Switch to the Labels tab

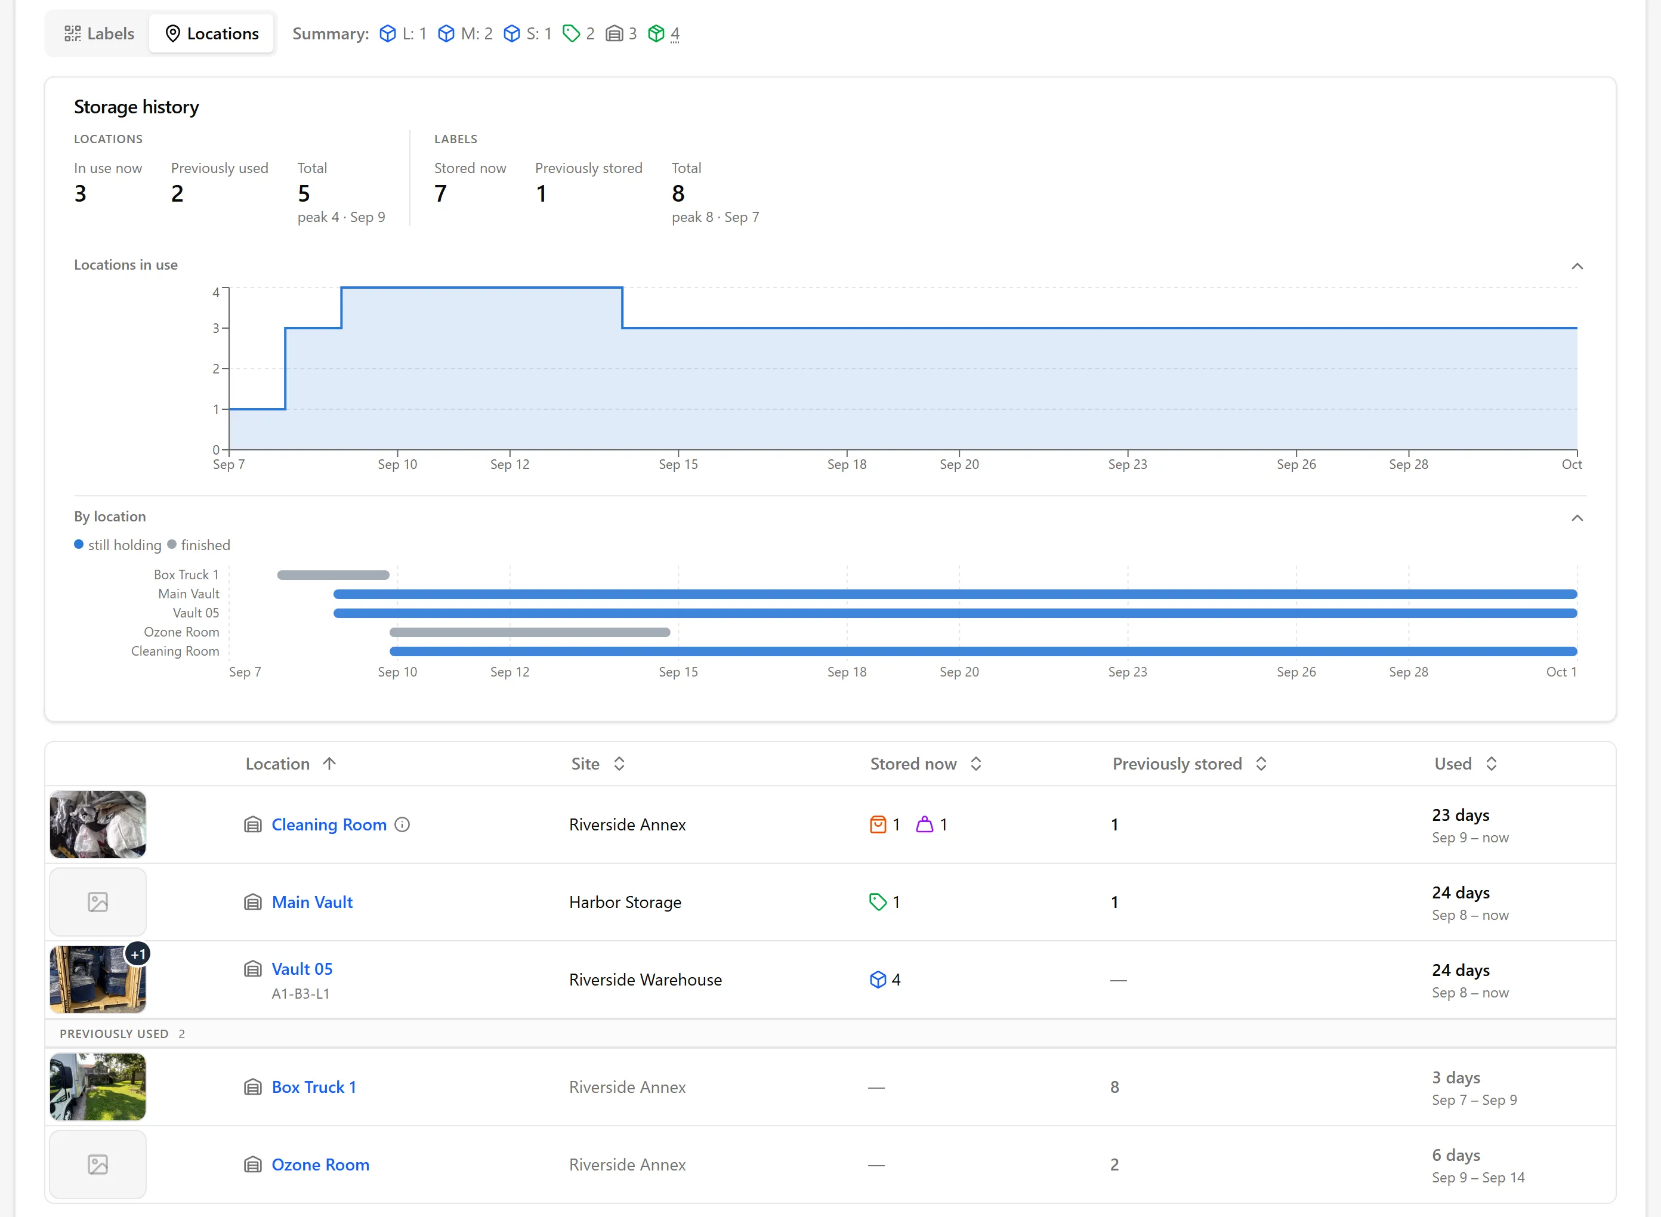coord(98,33)
